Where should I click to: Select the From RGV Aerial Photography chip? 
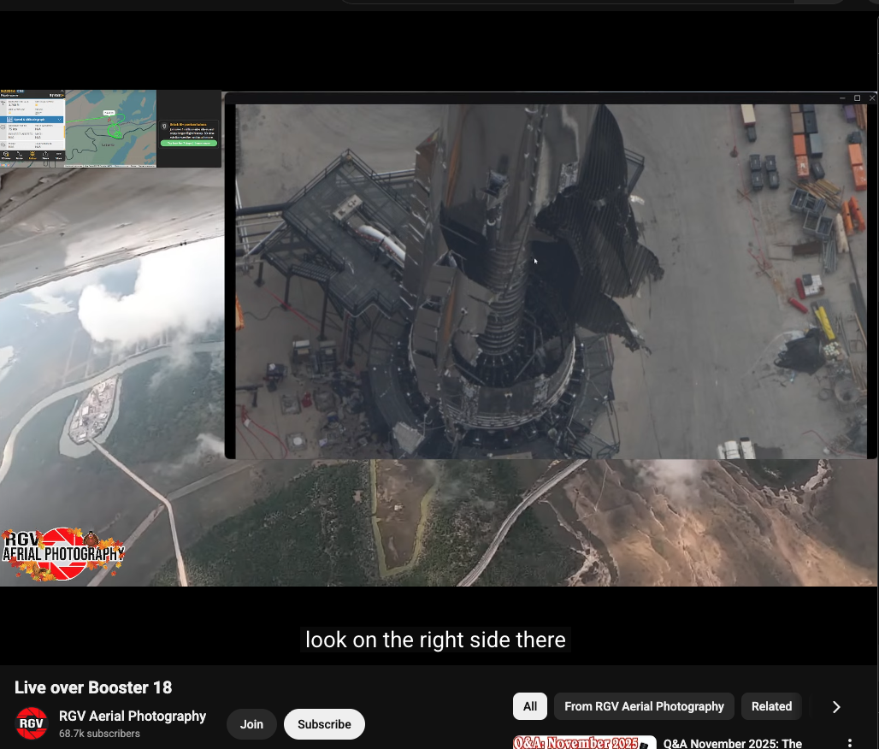(644, 706)
